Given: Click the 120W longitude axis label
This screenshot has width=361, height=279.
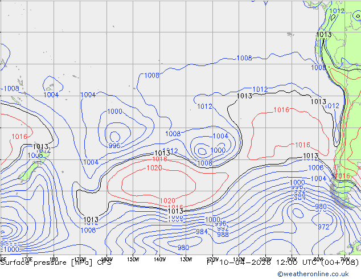Looking at the screenshot, I should pyautogui.click(x=213, y=260).
